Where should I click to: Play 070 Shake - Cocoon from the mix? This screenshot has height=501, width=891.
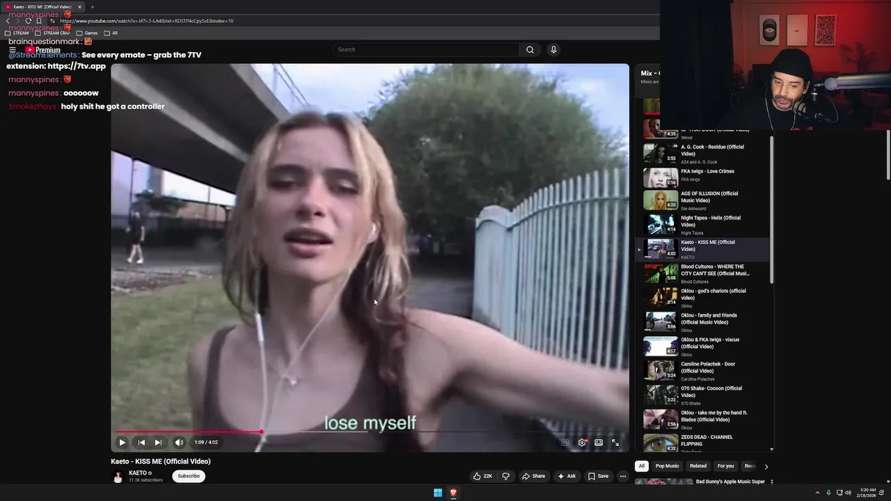point(703,395)
